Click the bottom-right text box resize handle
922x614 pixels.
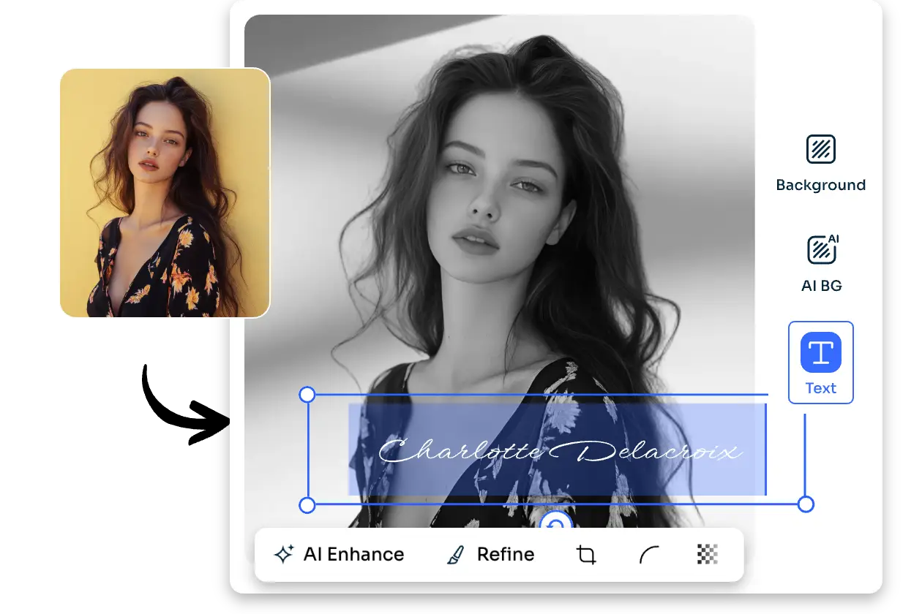805,504
